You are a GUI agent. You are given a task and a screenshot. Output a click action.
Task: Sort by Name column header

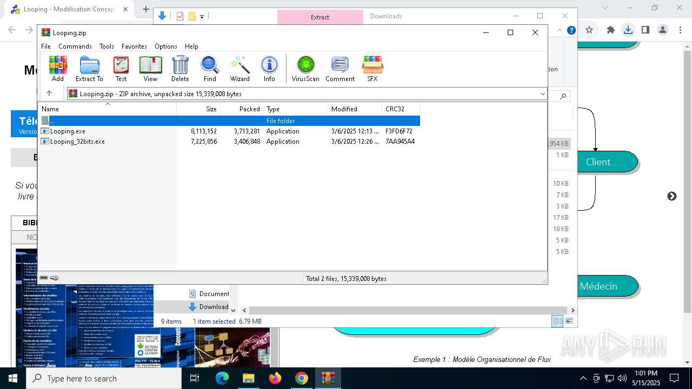tap(107, 109)
